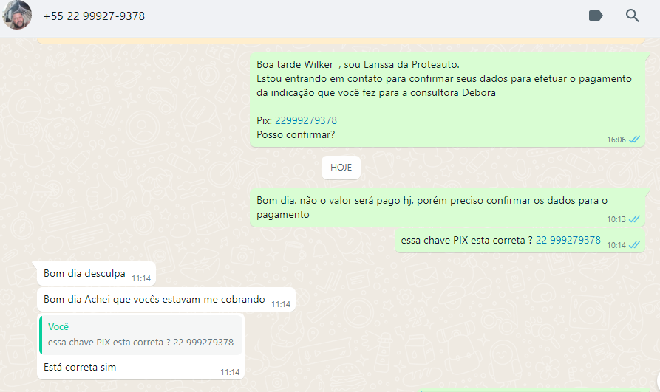Select the 'Bom dia desculpa' message bubble

96,274
